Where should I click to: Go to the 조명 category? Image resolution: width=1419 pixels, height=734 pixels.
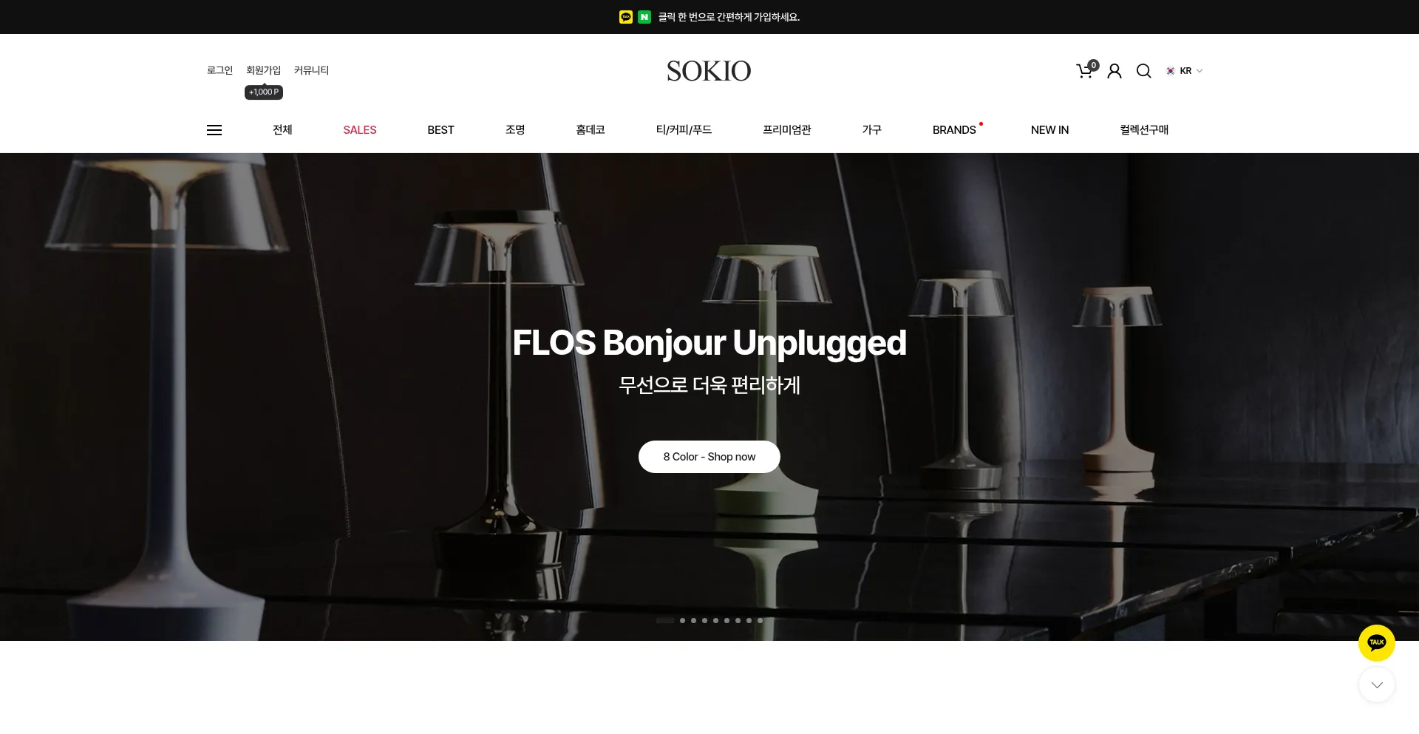click(515, 130)
